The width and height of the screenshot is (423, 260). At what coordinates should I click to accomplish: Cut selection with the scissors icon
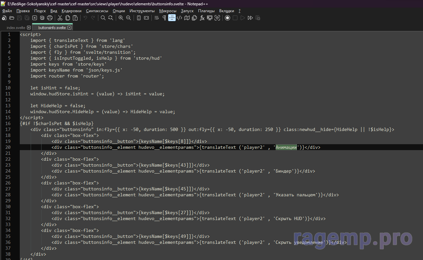(60, 18)
